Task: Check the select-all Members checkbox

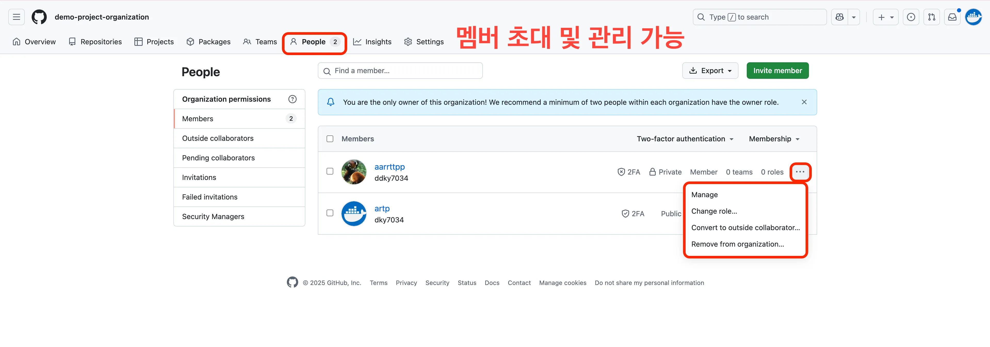Action: (330, 139)
